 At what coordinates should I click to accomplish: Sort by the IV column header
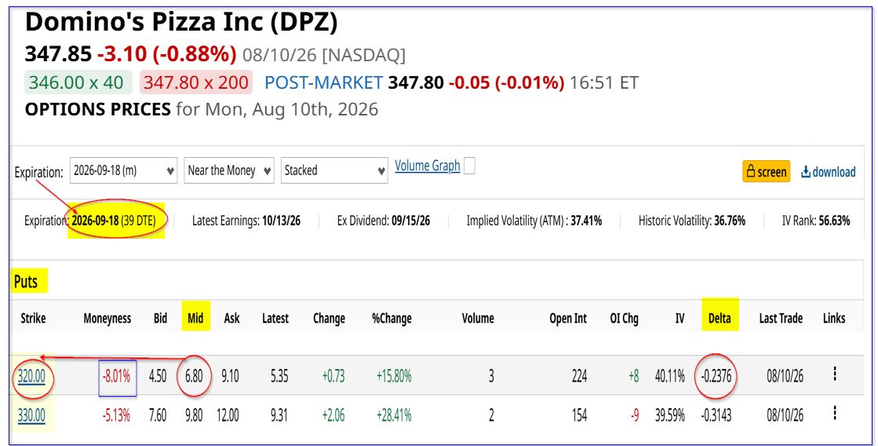[x=679, y=318]
